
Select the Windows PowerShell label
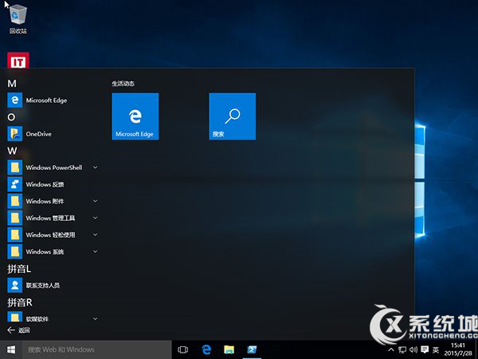coord(54,168)
